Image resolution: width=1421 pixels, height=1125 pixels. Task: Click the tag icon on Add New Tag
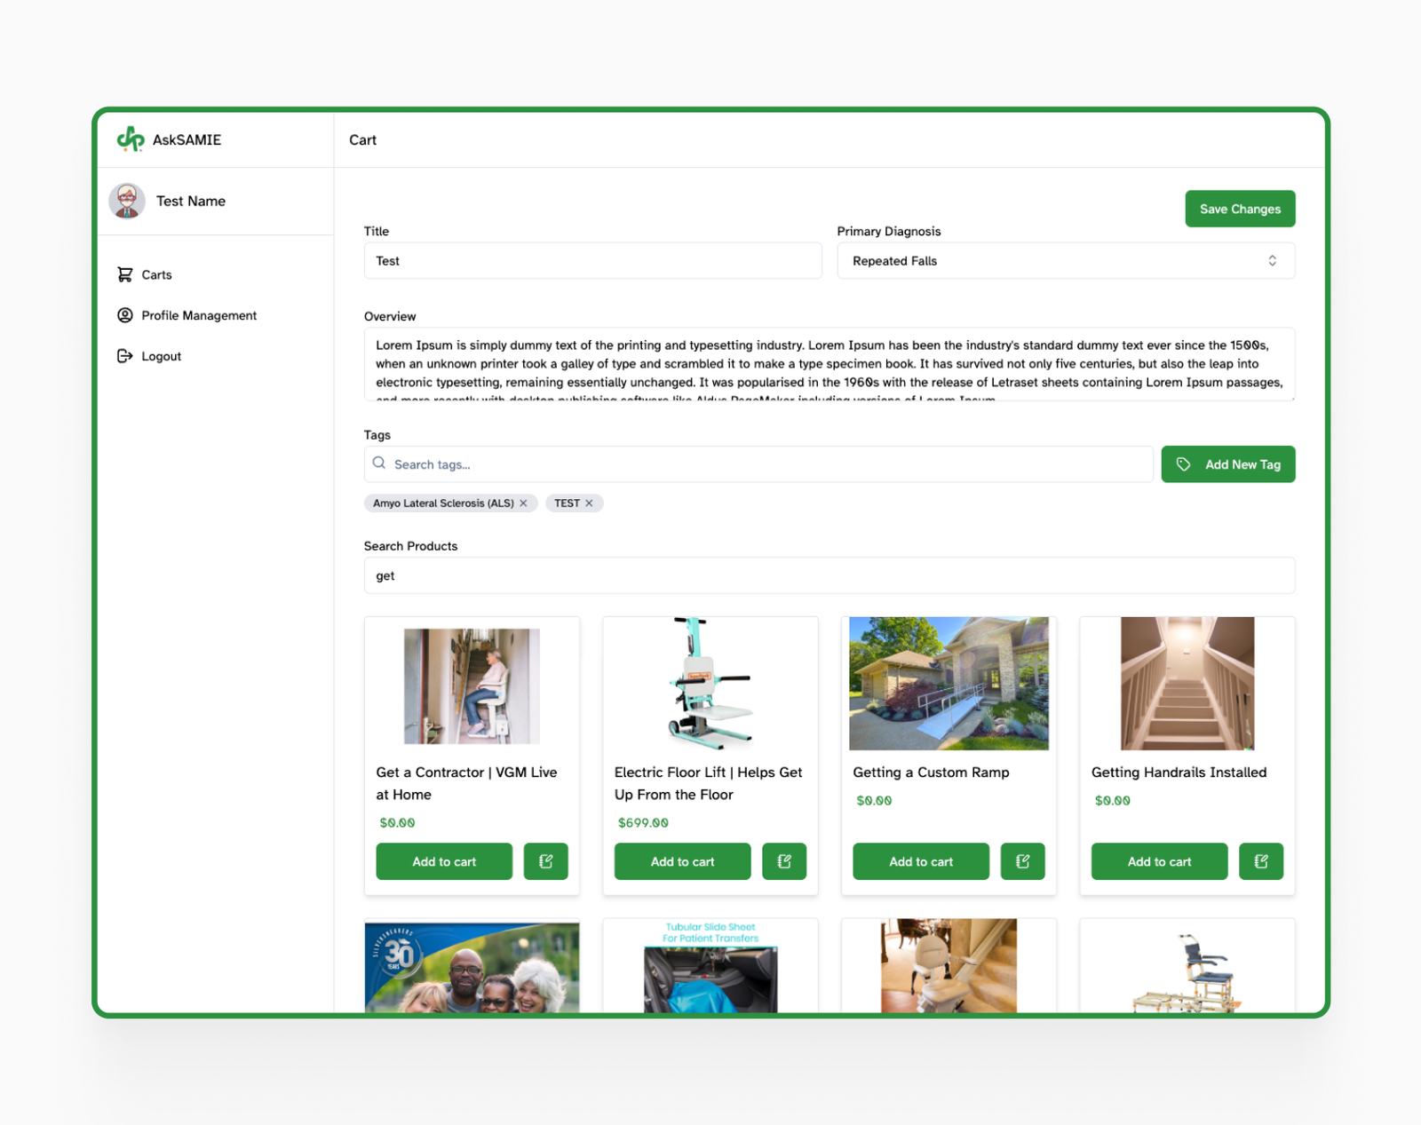(x=1184, y=463)
